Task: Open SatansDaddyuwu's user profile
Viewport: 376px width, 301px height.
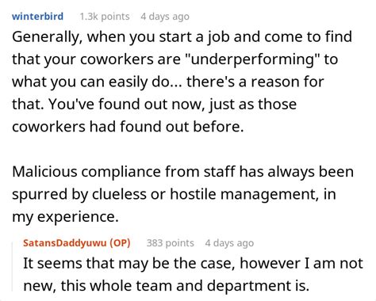Action: [65, 242]
